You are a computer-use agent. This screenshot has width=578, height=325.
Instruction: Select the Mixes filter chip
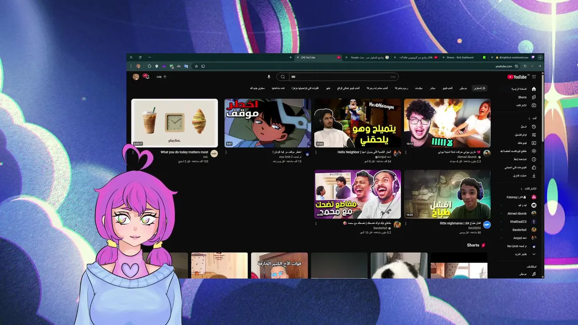coord(419,88)
